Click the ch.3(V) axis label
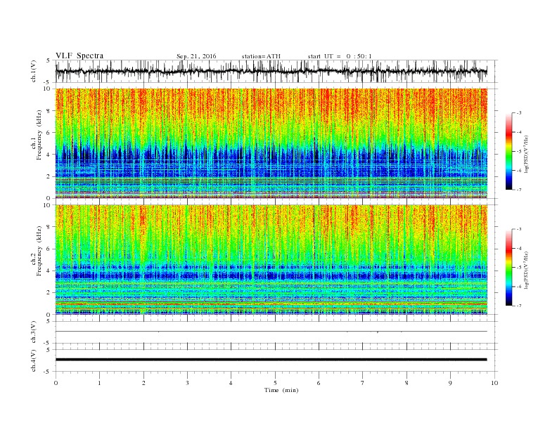This screenshot has height=430, width=557. (34, 332)
